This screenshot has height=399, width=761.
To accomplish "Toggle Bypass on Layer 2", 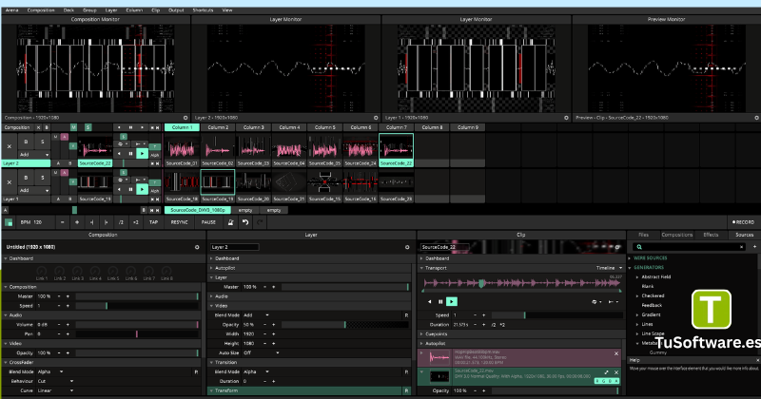I will point(27,142).
